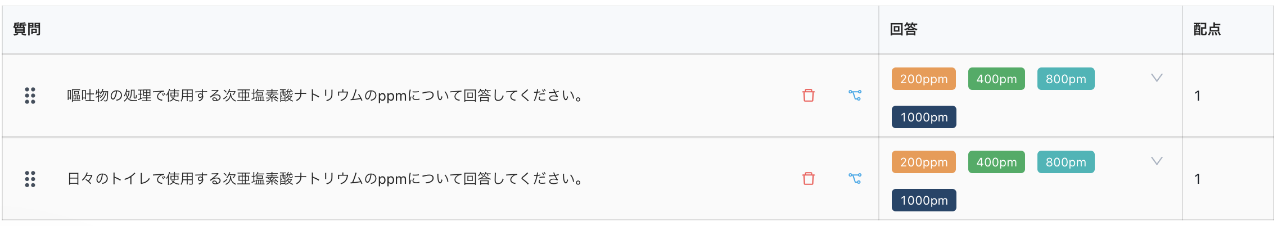Open branching logic icon for 日々のトイレ question
The image size is (1282, 226).
(x=855, y=179)
